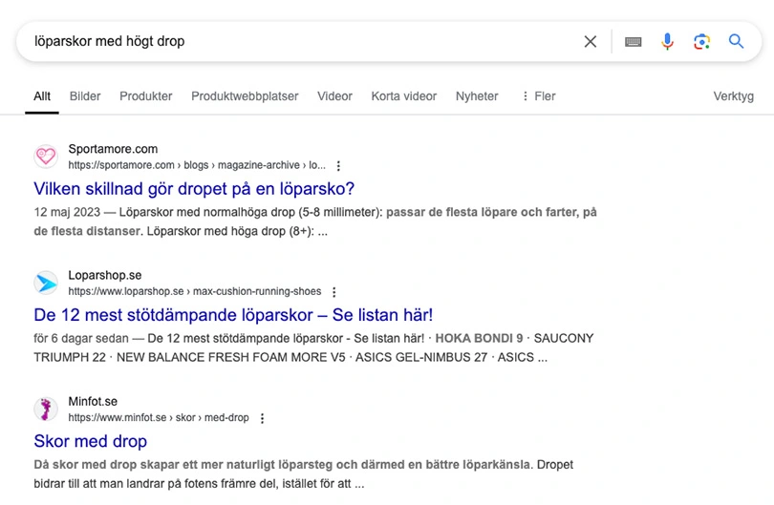Viewport: 774px width, 505px height.
Task: Click the Loparshop arrow favicon
Action: pos(46,283)
